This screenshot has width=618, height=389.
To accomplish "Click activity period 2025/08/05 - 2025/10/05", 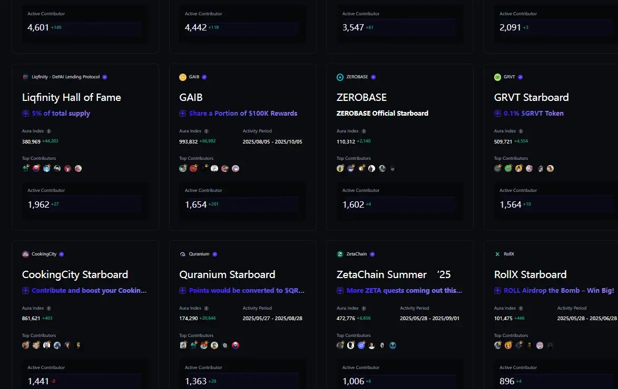I will coord(272,141).
